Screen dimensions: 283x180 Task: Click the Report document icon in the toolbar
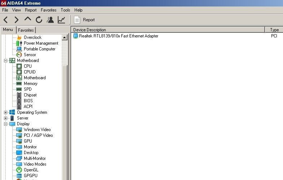(77, 20)
